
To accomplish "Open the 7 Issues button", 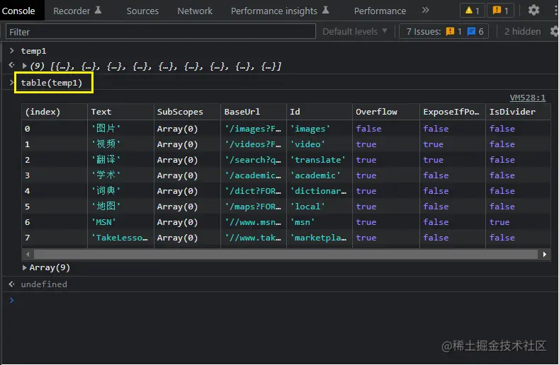I will tap(444, 32).
